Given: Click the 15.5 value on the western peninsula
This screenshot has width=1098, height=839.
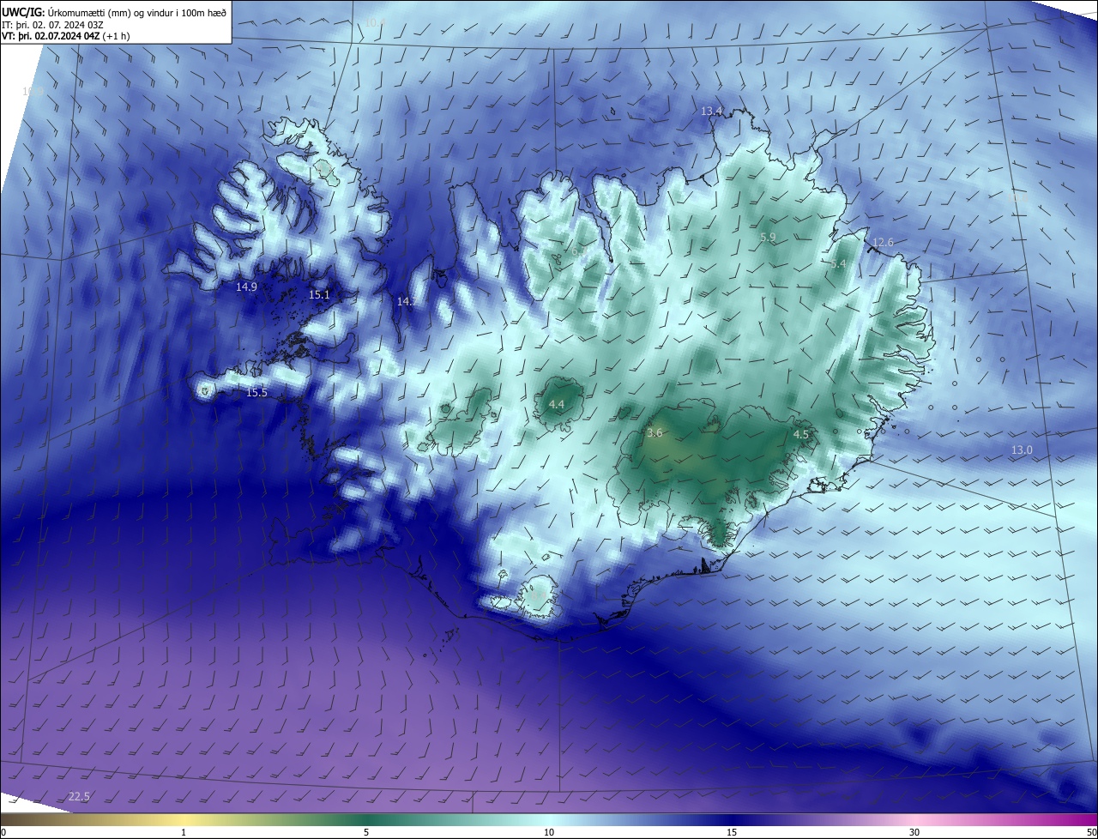Looking at the screenshot, I should 257,393.
